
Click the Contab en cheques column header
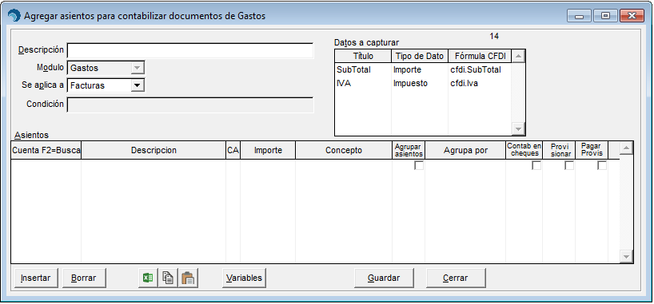click(524, 150)
